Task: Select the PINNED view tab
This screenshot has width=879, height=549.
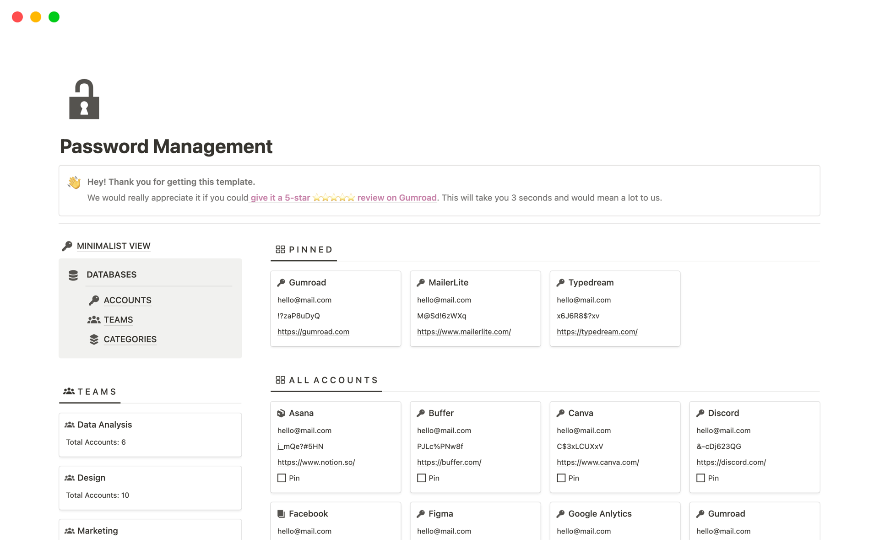Action: (304, 250)
